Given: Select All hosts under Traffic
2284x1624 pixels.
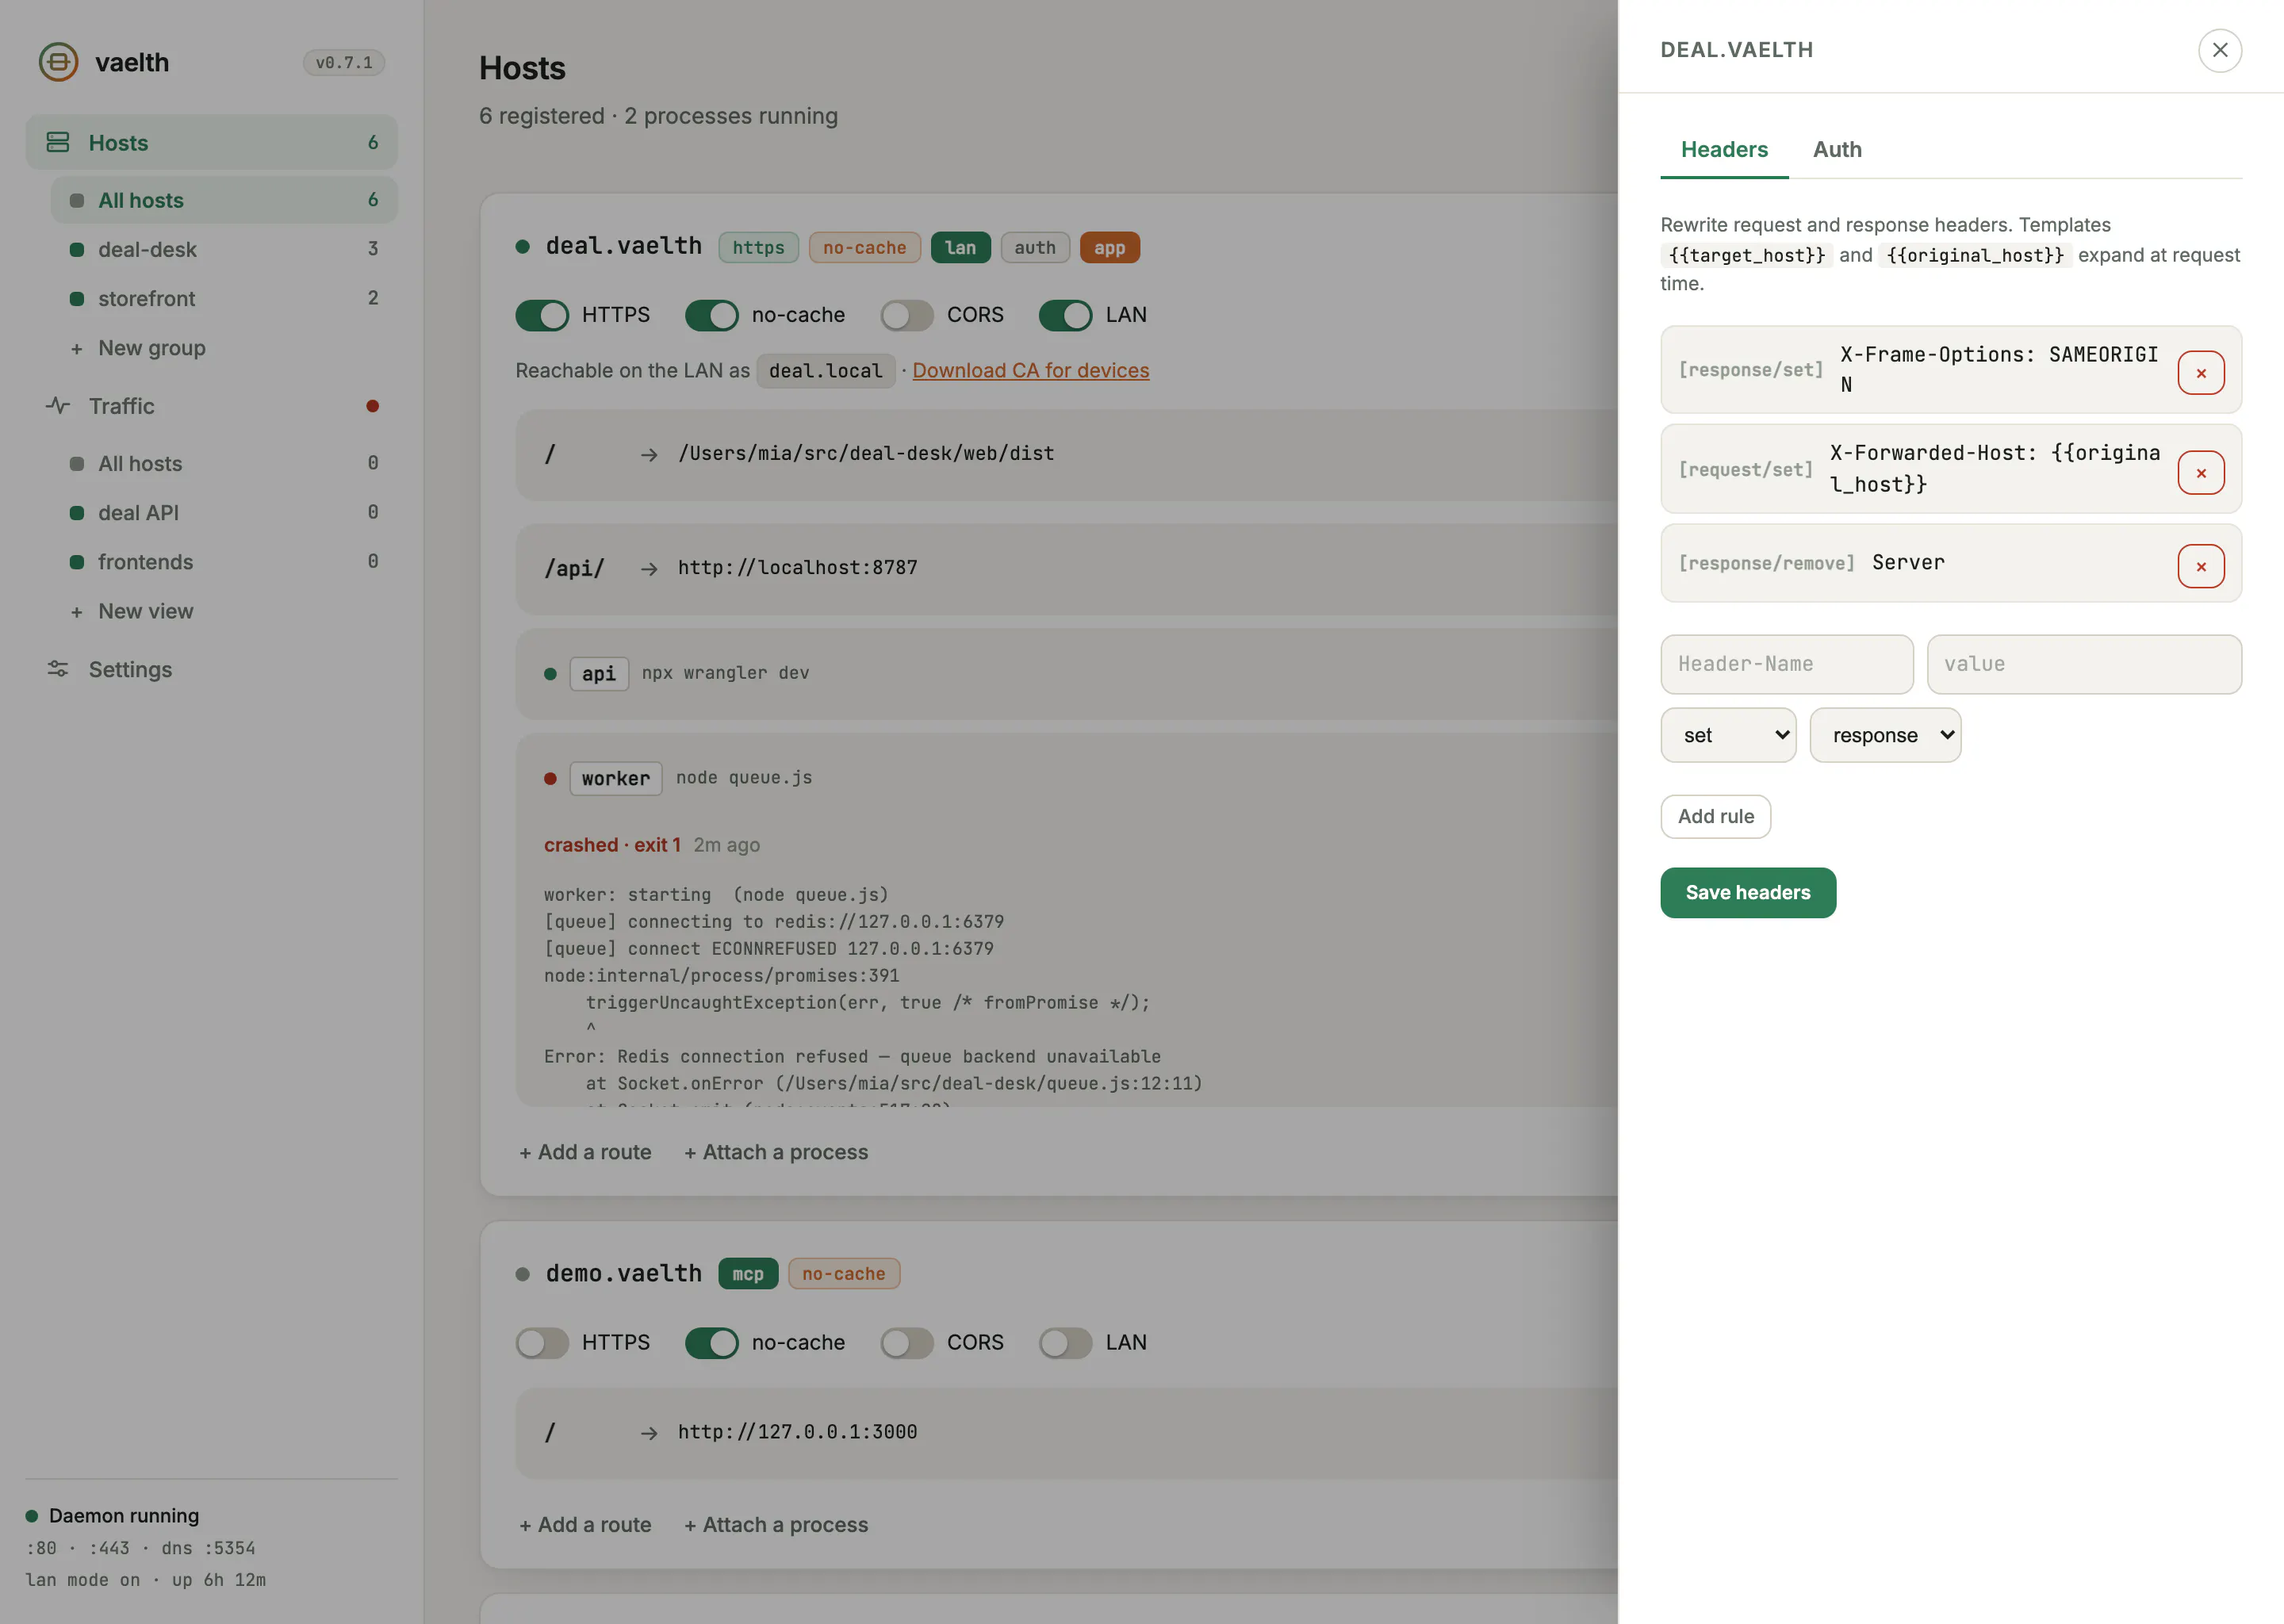Looking at the screenshot, I should pyautogui.click(x=224, y=463).
